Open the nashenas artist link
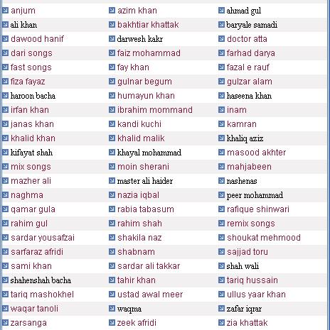The image size is (330, 330). click(242, 181)
